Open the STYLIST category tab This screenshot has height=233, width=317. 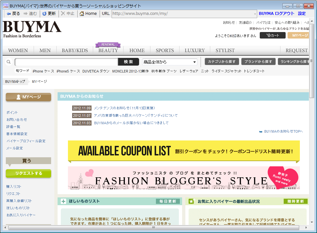(x=225, y=50)
